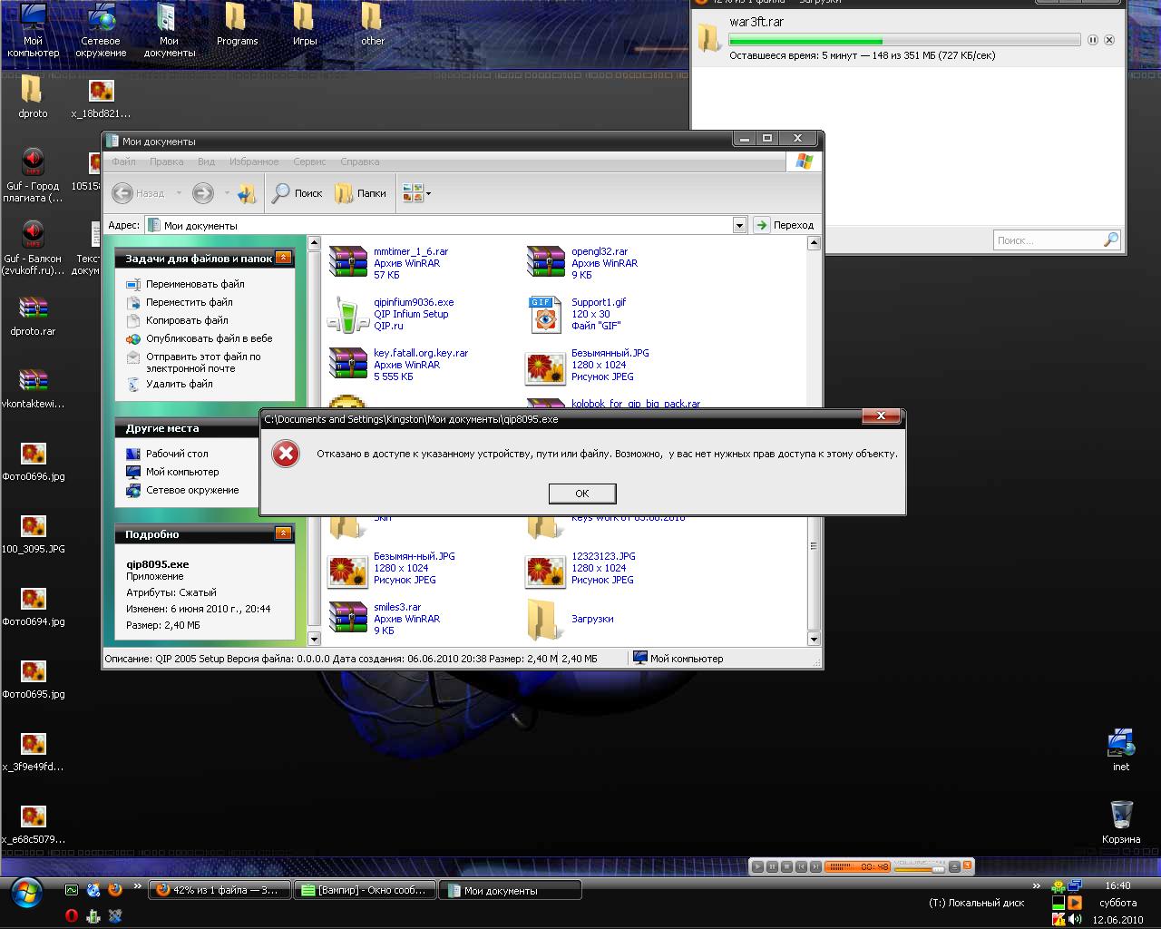Pause the war3ft.rar download
The height and width of the screenshot is (929, 1161).
pyautogui.click(x=1092, y=40)
